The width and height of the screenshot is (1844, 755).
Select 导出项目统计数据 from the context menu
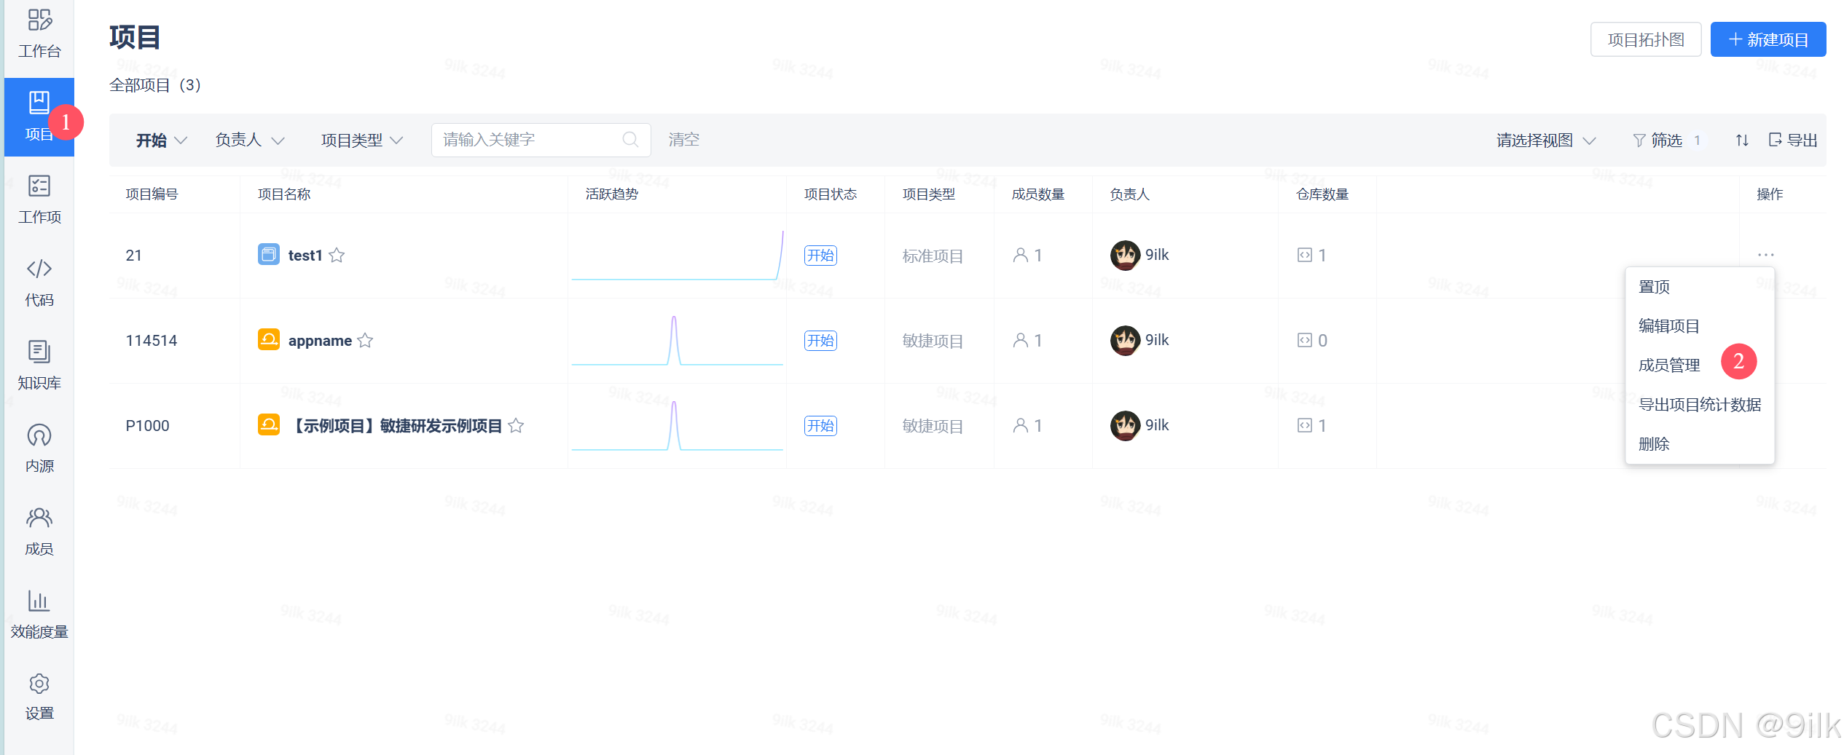pyautogui.click(x=1700, y=405)
